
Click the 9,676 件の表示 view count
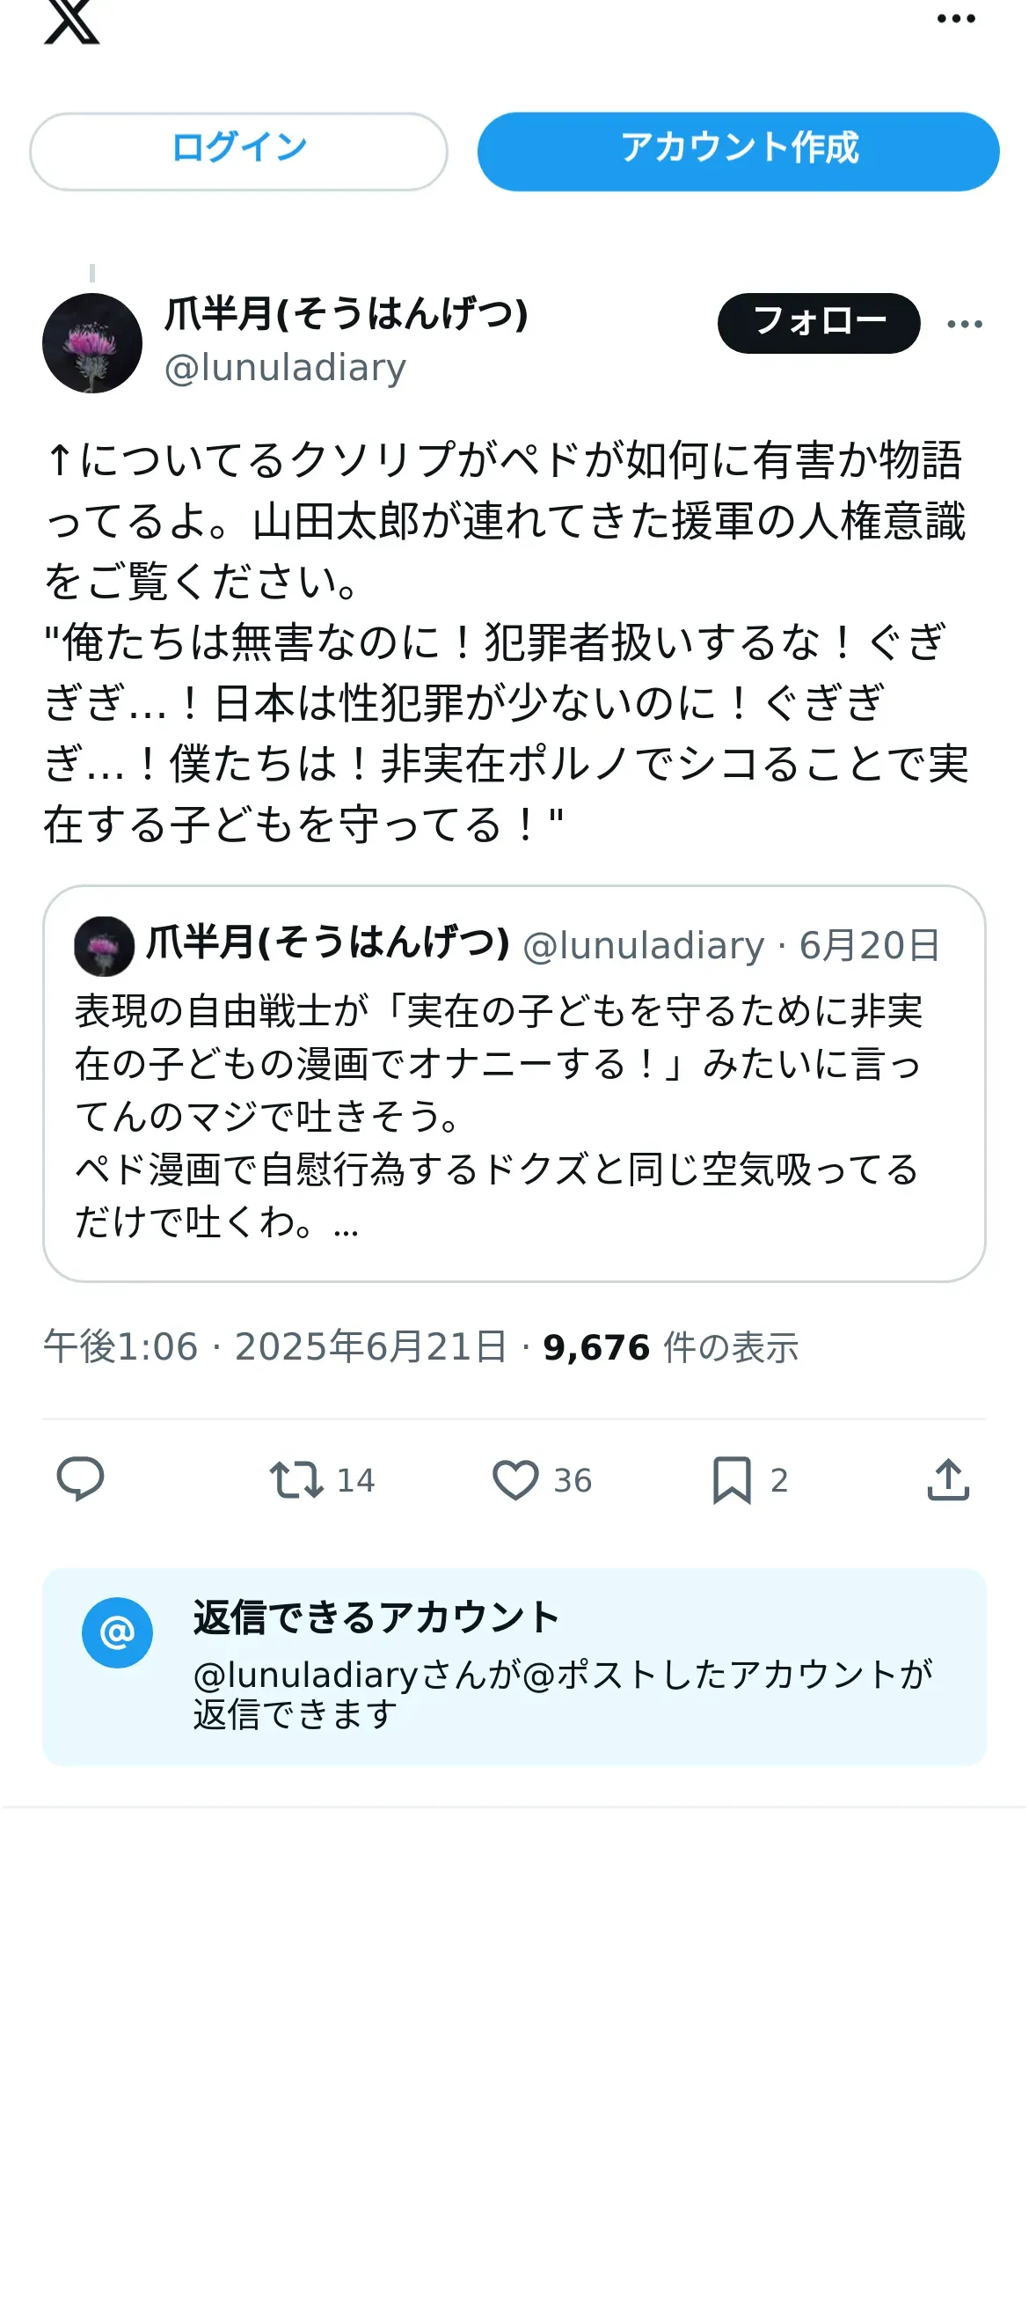669,1347
